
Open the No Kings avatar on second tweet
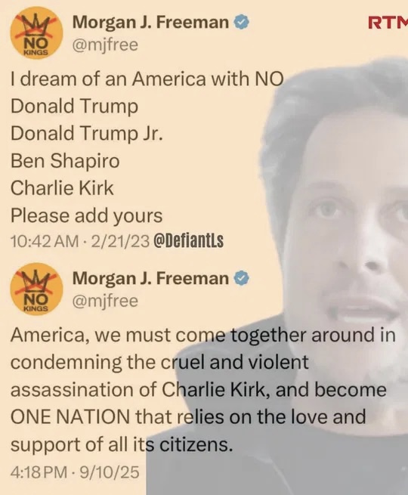[36, 289]
